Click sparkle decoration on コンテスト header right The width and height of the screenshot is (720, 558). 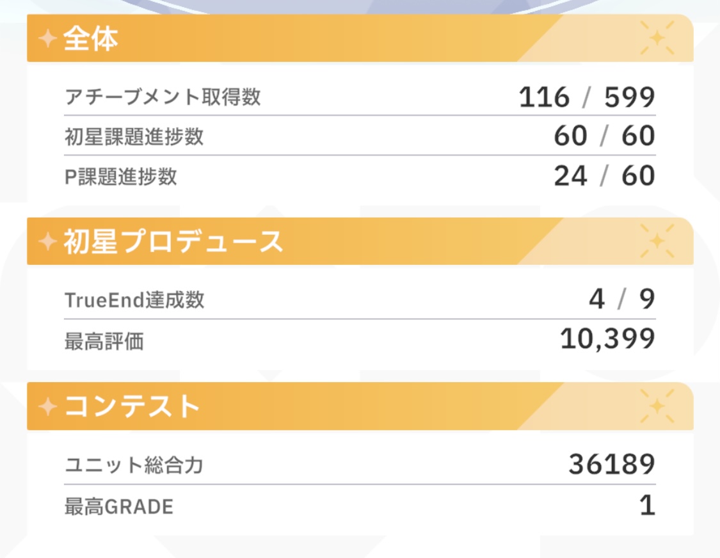click(657, 406)
